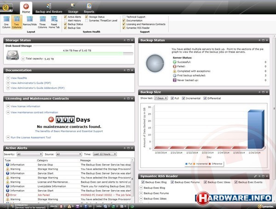Screen dimensions: 276x209
Task: Click the red maintenance days icon
Action: click(51, 120)
